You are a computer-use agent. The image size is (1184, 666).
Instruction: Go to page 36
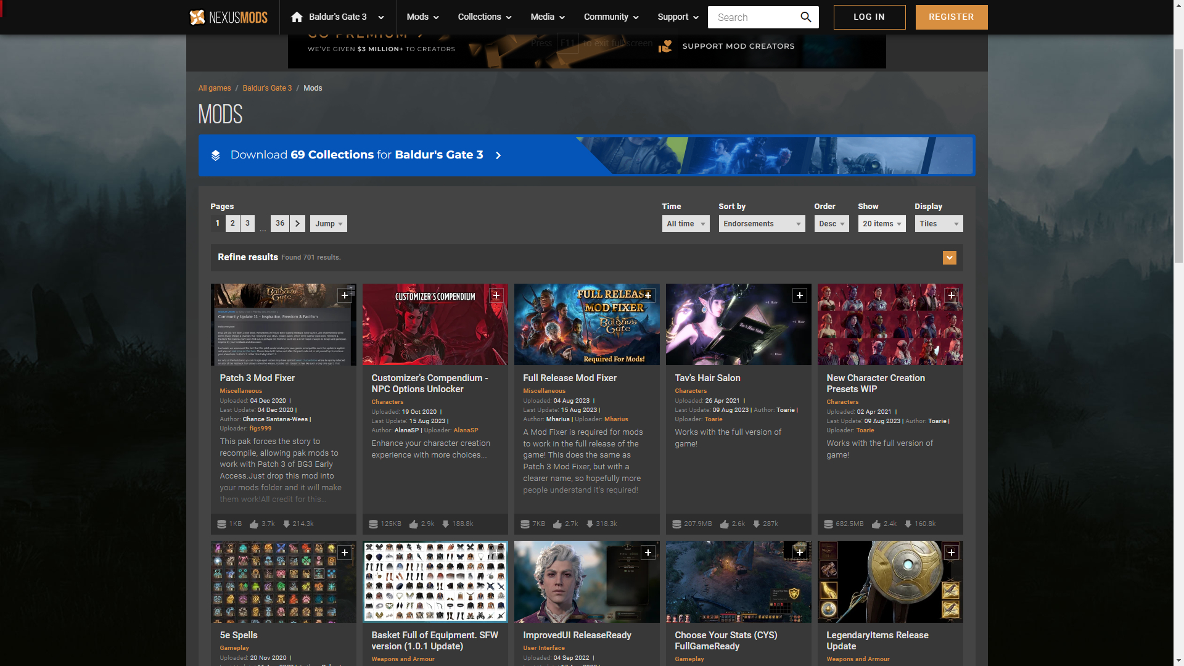280,223
